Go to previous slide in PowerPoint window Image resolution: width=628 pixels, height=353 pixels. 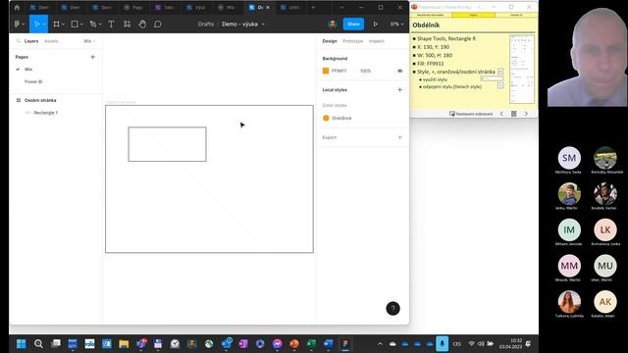[x=501, y=114]
